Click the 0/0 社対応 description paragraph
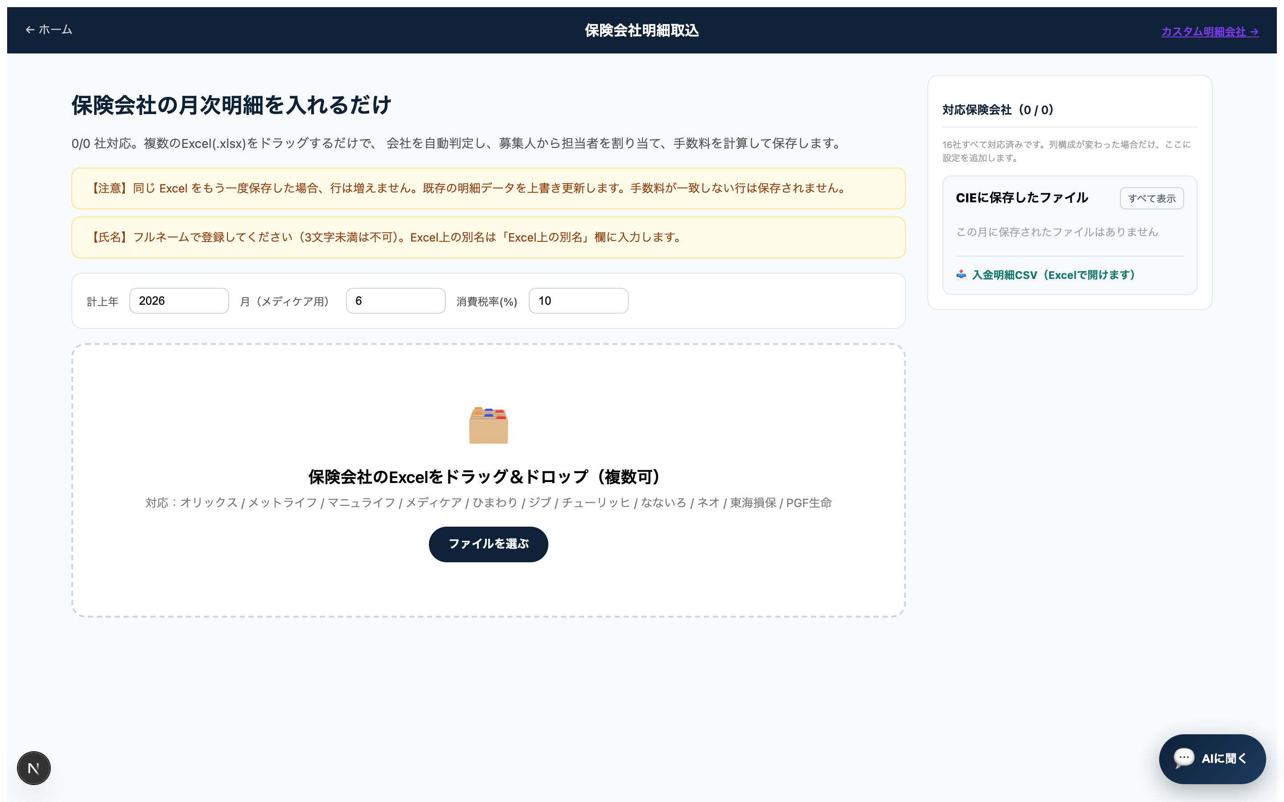Image resolution: width=1284 pixels, height=802 pixels. tap(458, 143)
